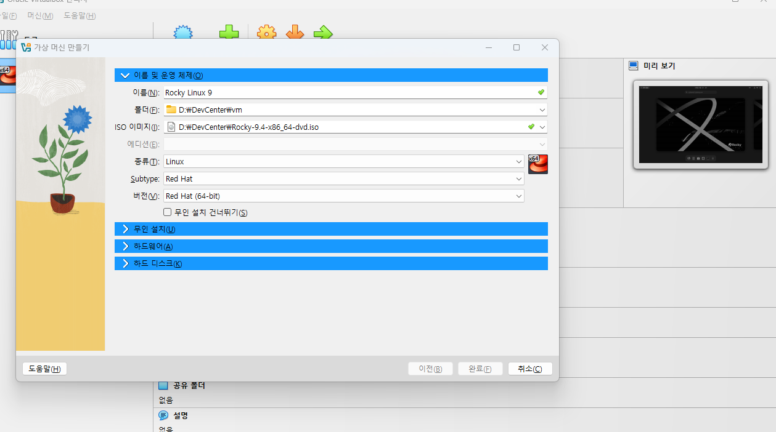
Task: Click the green arrow Start icon
Action: 323,32
